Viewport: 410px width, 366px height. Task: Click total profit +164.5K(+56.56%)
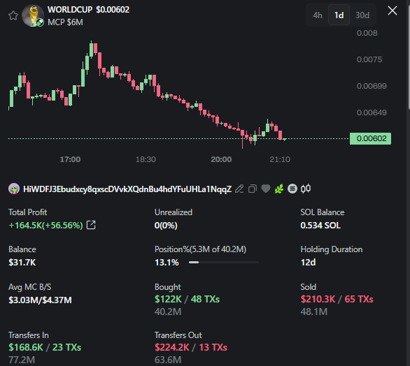tap(45, 225)
